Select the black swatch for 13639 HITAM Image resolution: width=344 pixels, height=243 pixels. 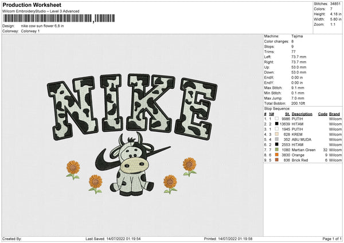[x=277, y=124]
